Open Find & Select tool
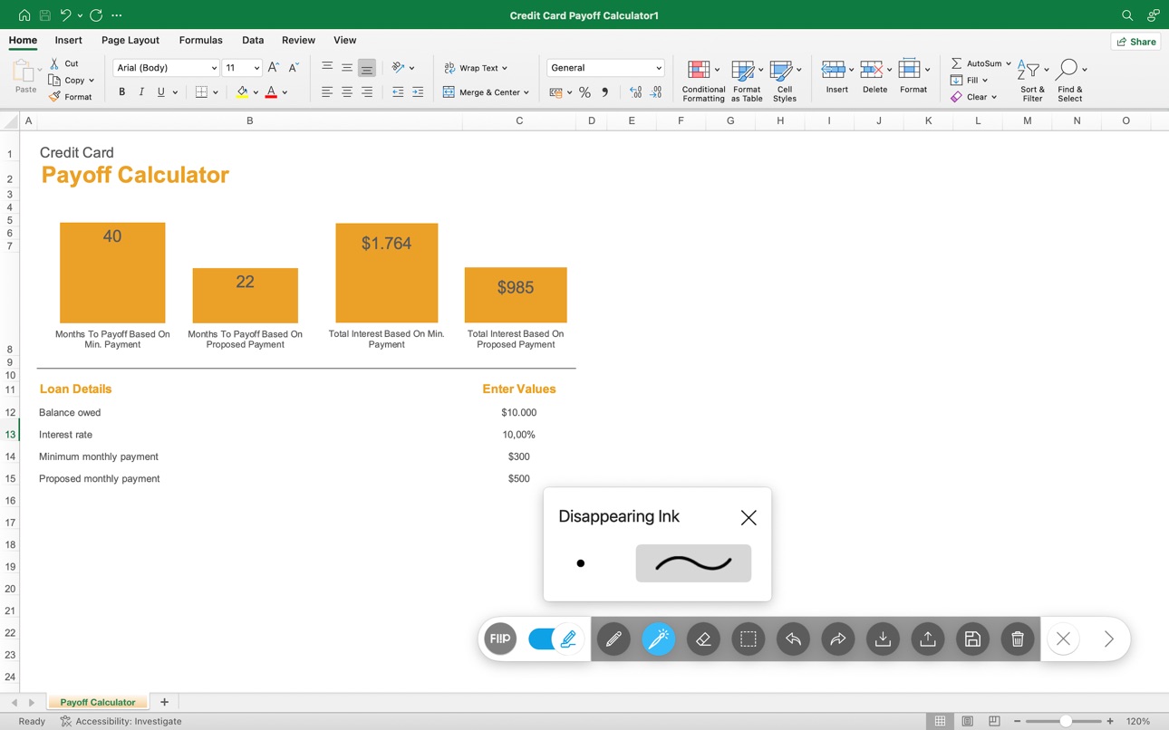The image size is (1169, 730). 1070,82
